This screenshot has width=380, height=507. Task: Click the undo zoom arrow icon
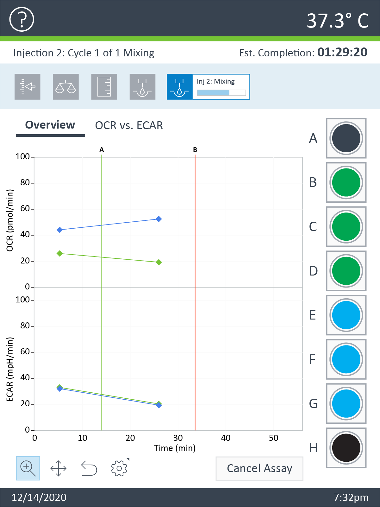pos(89,468)
